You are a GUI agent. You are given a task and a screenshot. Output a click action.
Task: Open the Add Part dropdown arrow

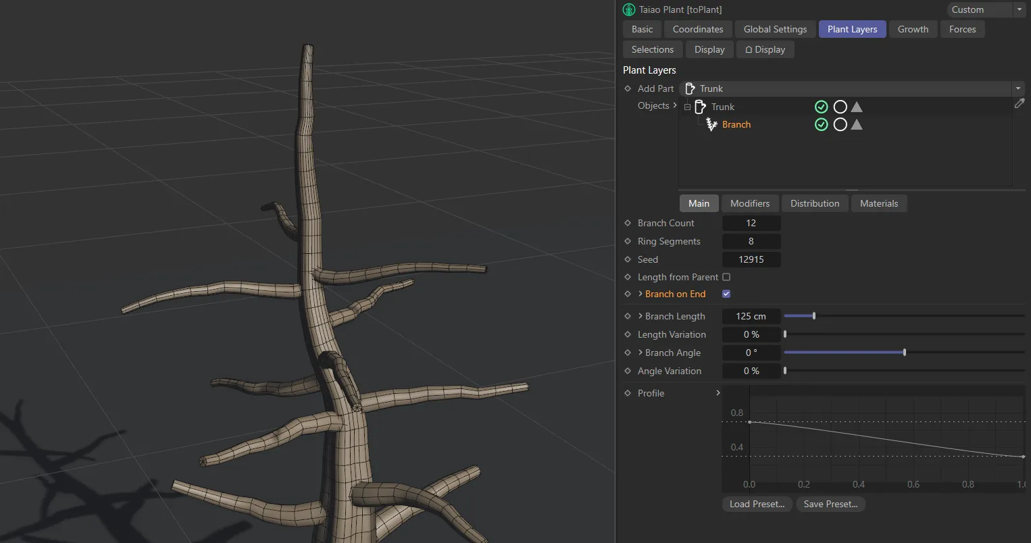1018,88
